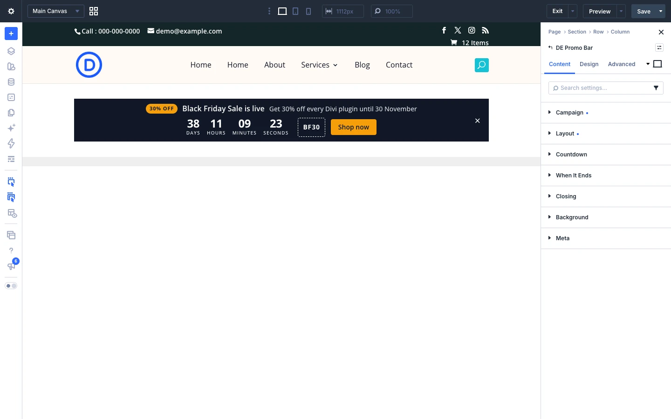Switch to desktop view icon
Screen dimensions: 671x419
[282, 11]
